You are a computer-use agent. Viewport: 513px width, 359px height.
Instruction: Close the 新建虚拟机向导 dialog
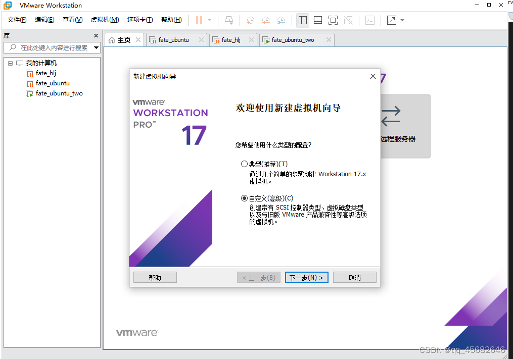coord(372,76)
